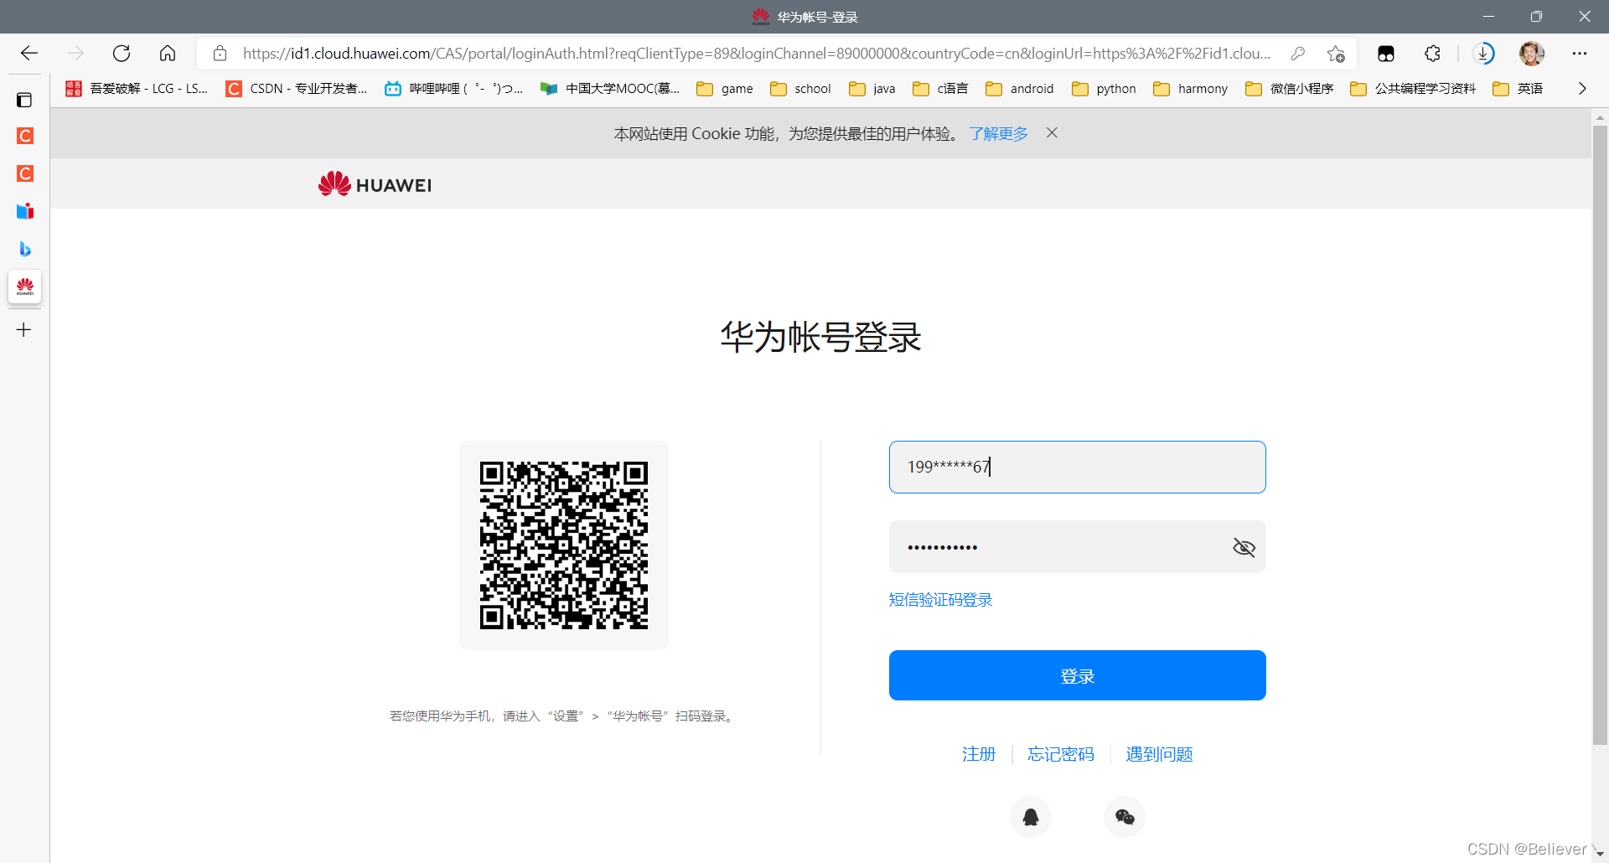Image resolution: width=1609 pixels, height=863 pixels.
Task: Click the address bar URL
Action: pos(757,54)
